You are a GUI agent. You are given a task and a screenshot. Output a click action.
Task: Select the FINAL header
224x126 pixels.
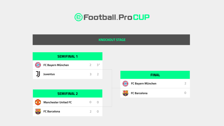click(155, 75)
